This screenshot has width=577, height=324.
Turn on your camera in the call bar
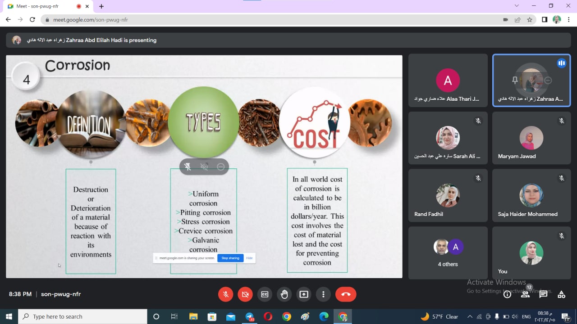coord(245,294)
